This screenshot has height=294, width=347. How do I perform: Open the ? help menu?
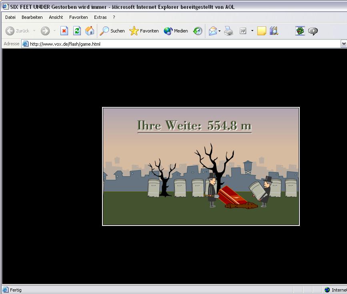pyautogui.click(x=114, y=17)
